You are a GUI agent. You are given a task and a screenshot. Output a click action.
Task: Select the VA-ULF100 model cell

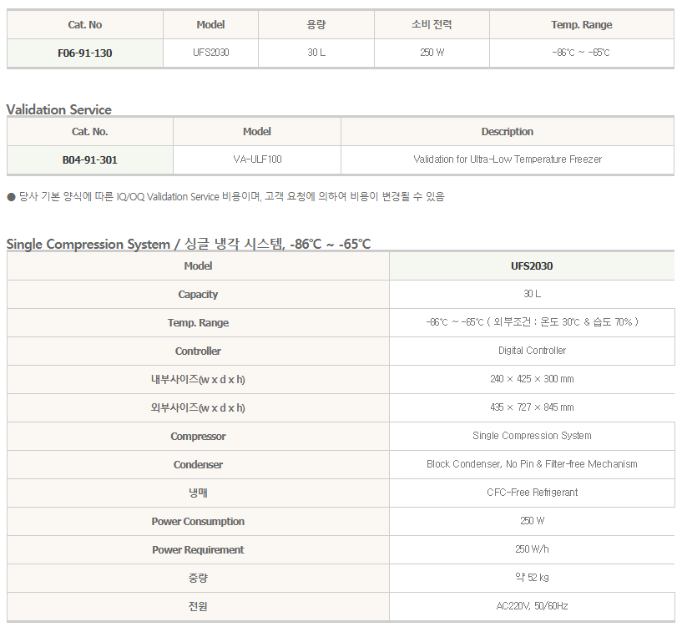tap(257, 159)
